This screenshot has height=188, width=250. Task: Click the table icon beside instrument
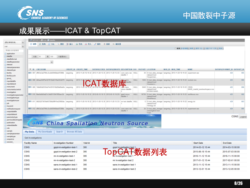coord(6,87)
